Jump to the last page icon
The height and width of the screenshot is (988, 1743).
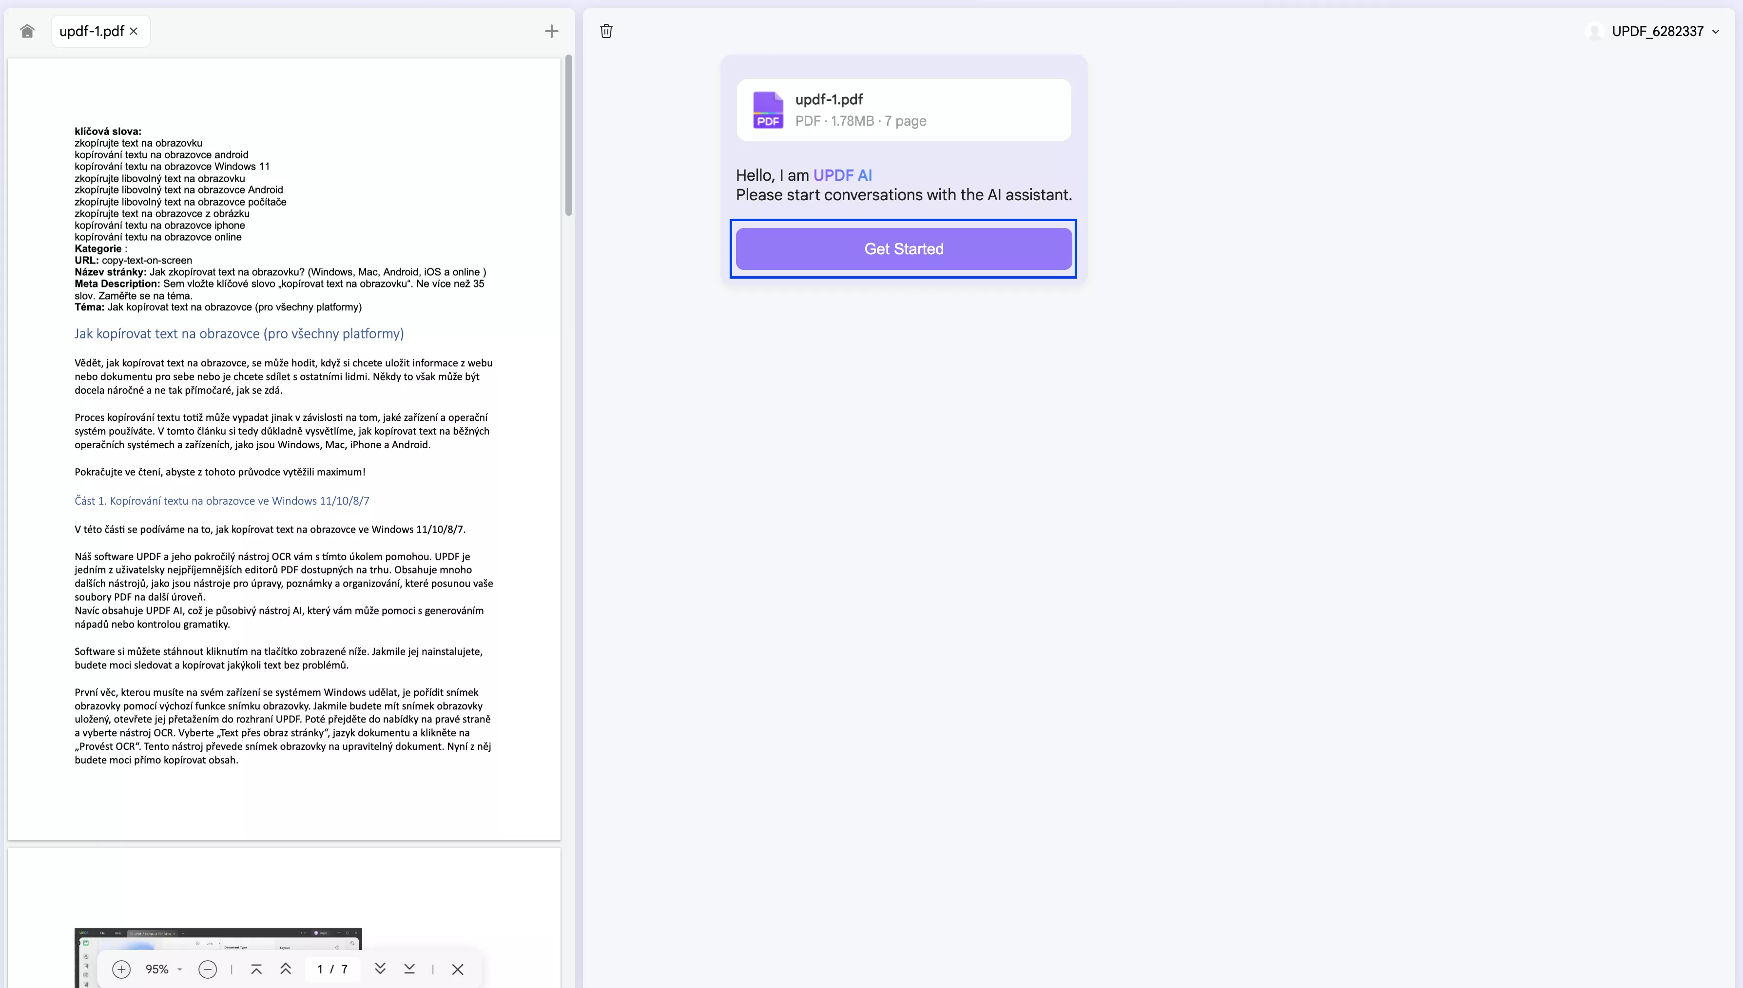click(409, 969)
